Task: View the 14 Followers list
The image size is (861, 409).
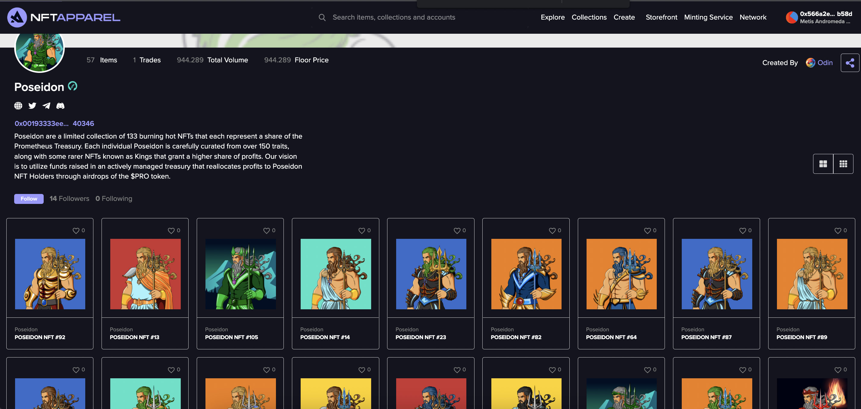Action: 70,198
